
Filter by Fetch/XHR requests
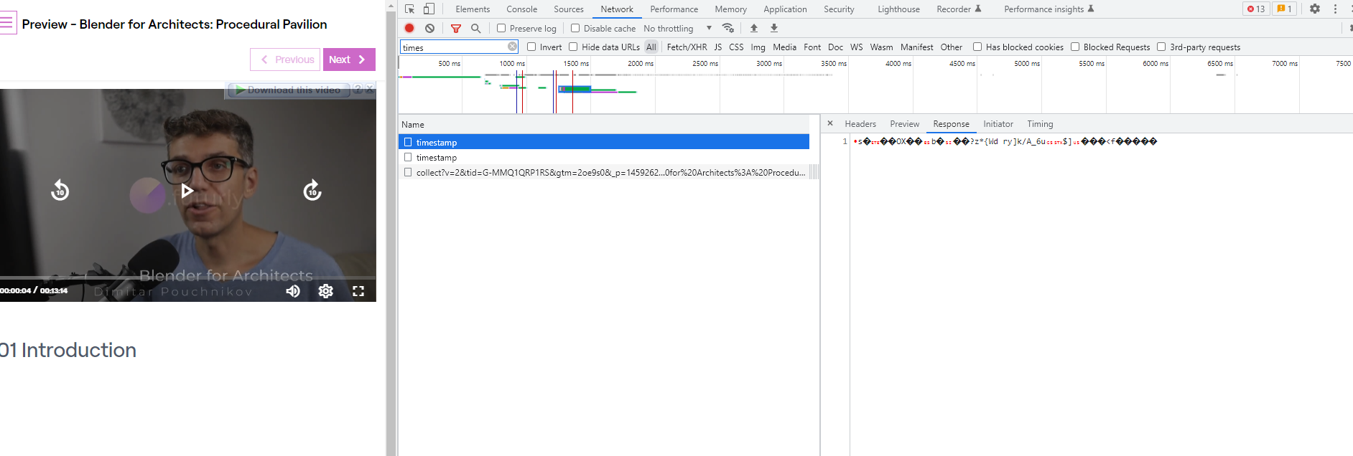[687, 47]
